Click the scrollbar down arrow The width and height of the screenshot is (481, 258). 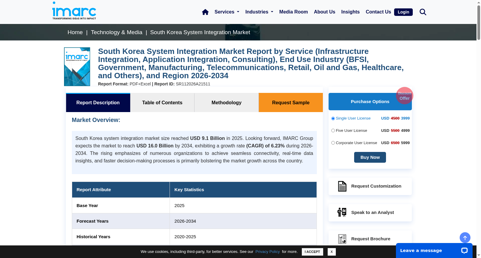pos(479,255)
